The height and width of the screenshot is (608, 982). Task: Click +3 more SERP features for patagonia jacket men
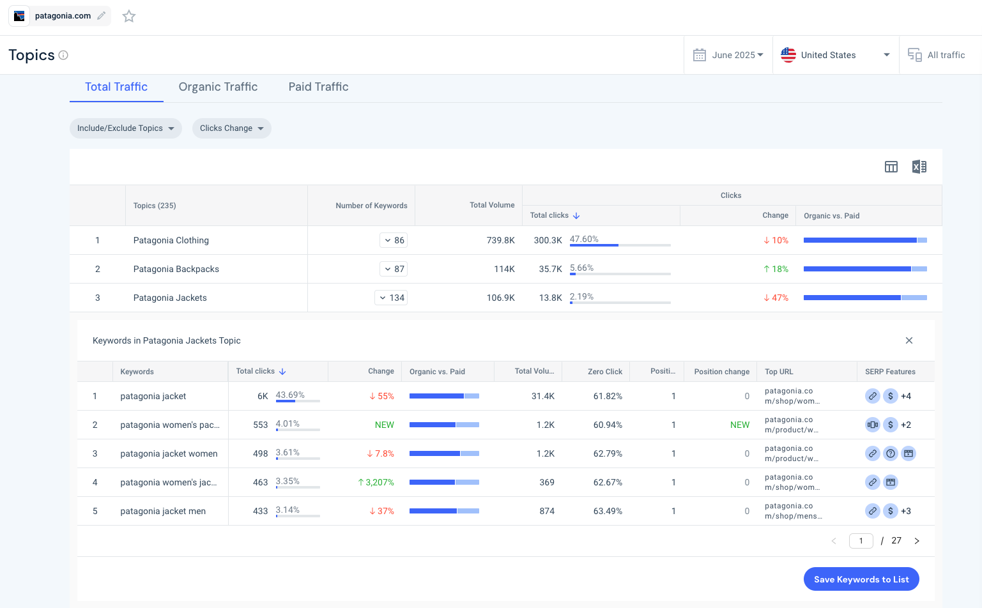pos(906,511)
